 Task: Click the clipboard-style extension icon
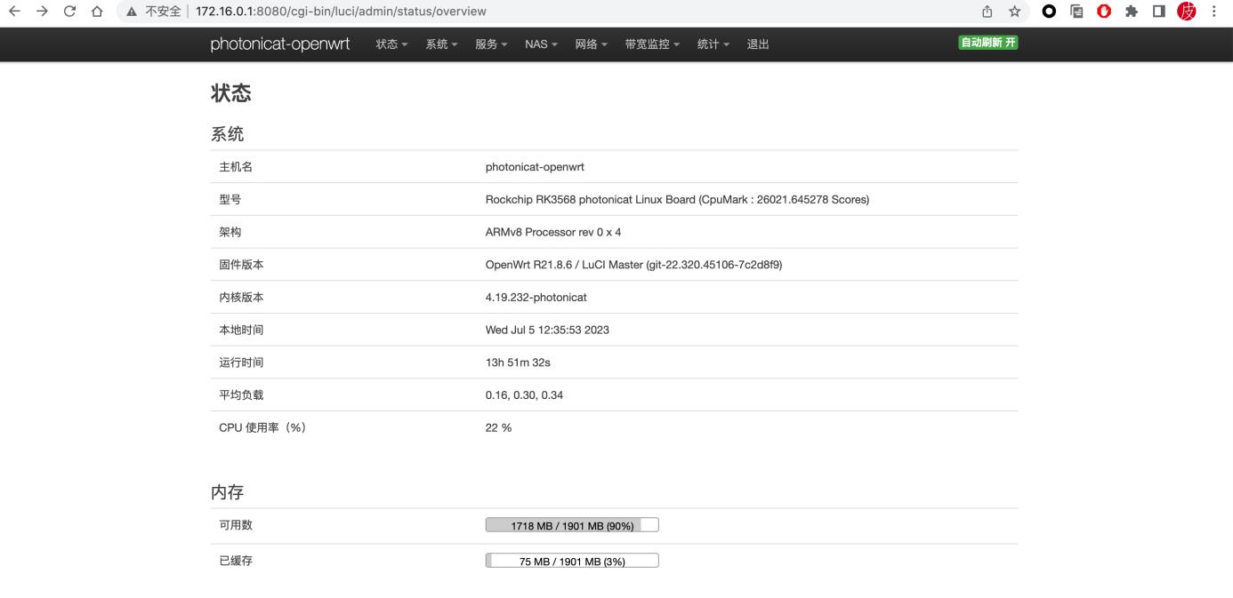pos(1077,12)
